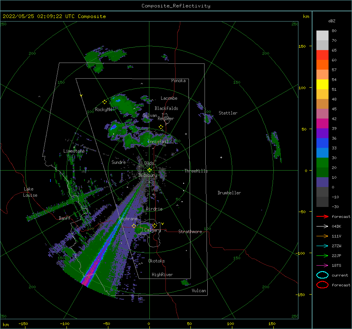
Task: Click the white asterisk above Limestone
Action: pos(74,147)
